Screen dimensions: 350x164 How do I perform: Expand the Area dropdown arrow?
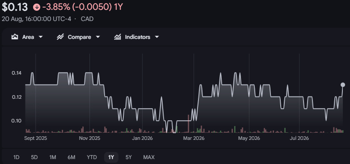point(41,37)
